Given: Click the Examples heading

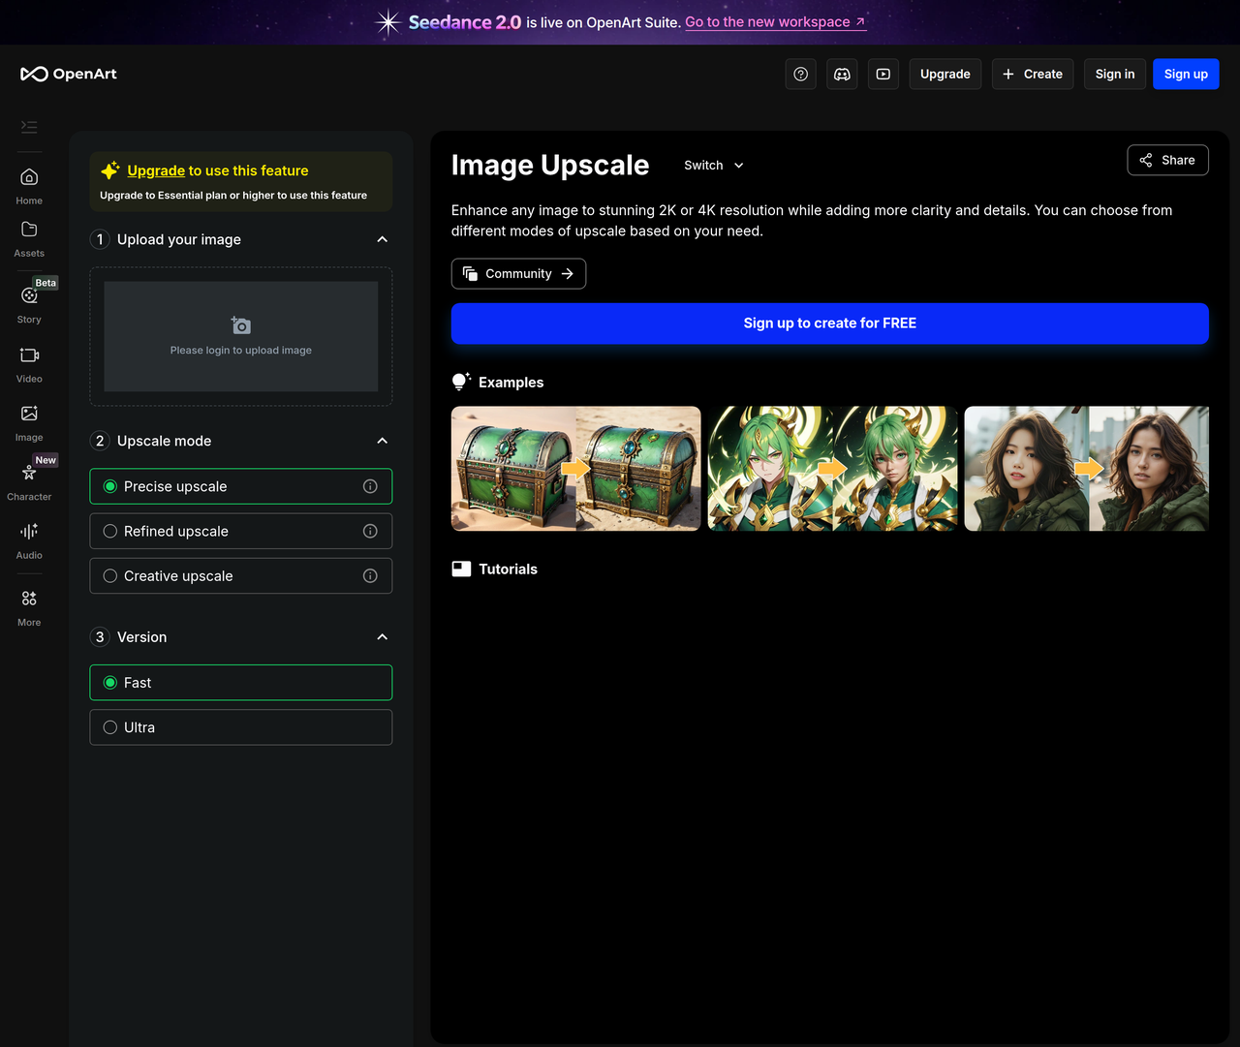Looking at the screenshot, I should [511, 383].
